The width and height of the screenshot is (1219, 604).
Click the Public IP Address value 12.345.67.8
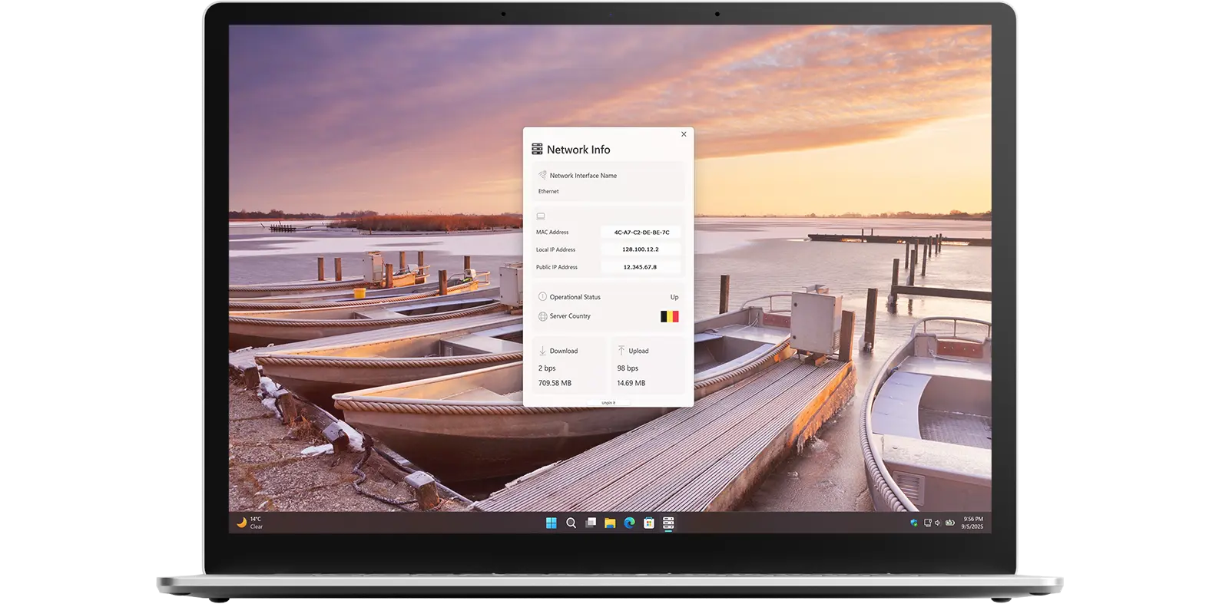[641, 267]
